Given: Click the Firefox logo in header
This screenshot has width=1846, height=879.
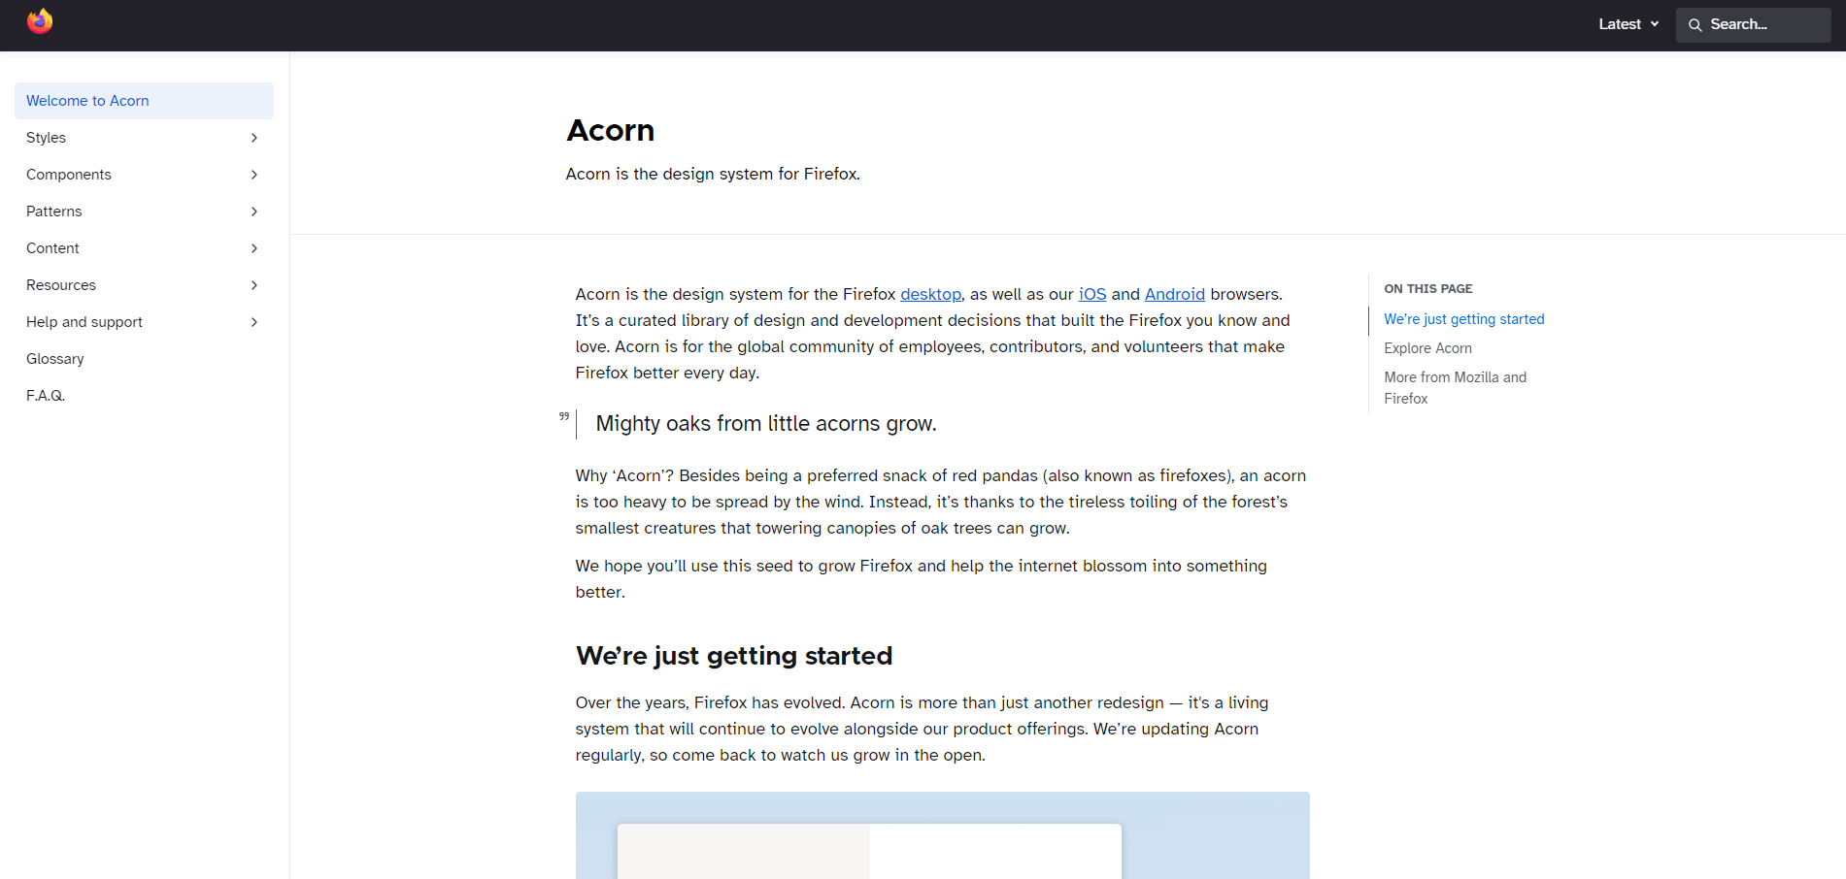Looking at the screenshot, I should coord(40,21).
